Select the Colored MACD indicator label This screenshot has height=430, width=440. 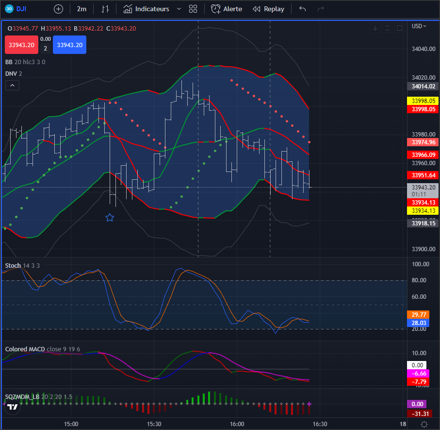pos(43,349)
